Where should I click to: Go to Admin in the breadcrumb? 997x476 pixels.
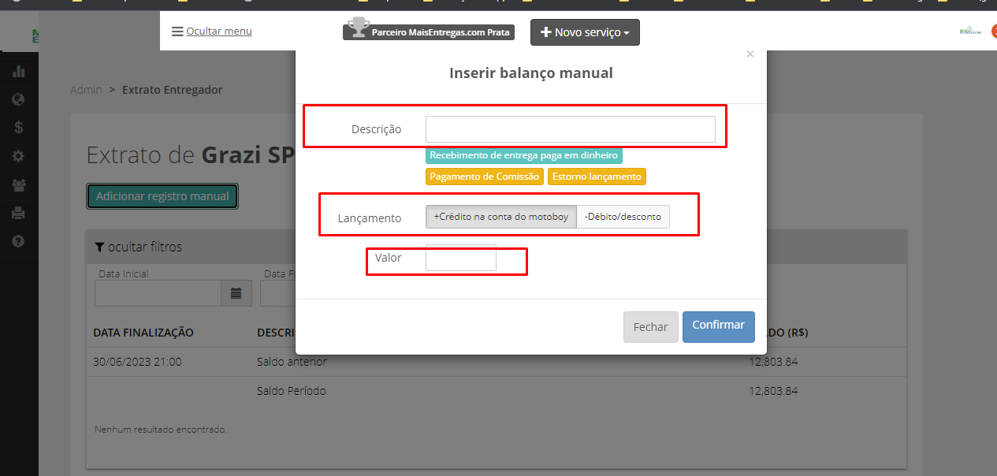86,90
